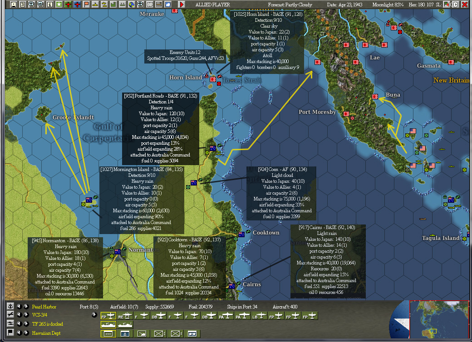Screen dimensions: 472x342
Task: Open the info 'i' toolbar icon
Action: [49, 4]
